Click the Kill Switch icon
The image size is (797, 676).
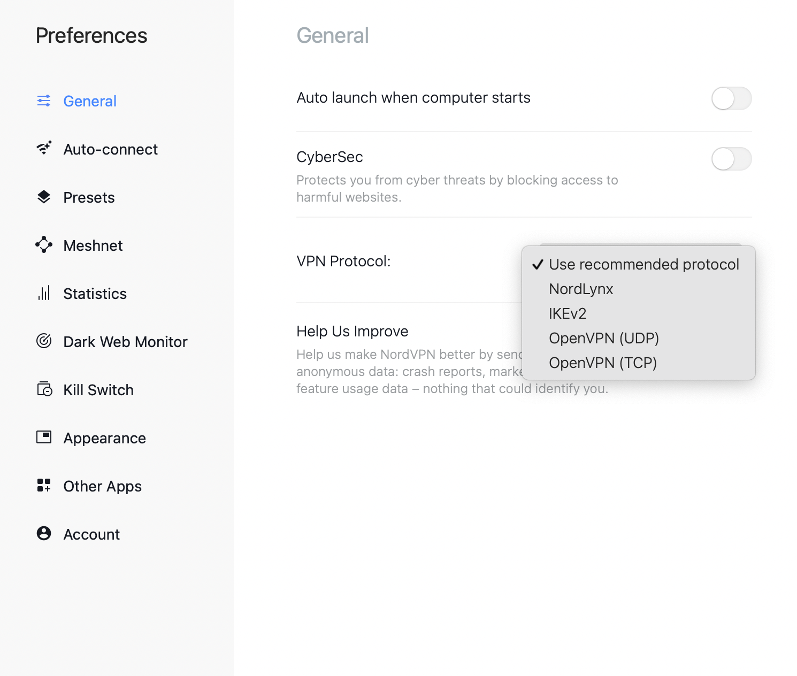click(x=44, y=389)
